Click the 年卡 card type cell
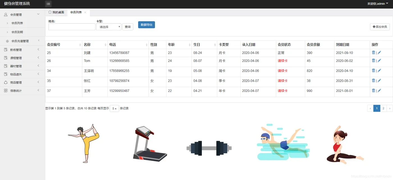Viewport: 393px width, 180px height. 222,91
